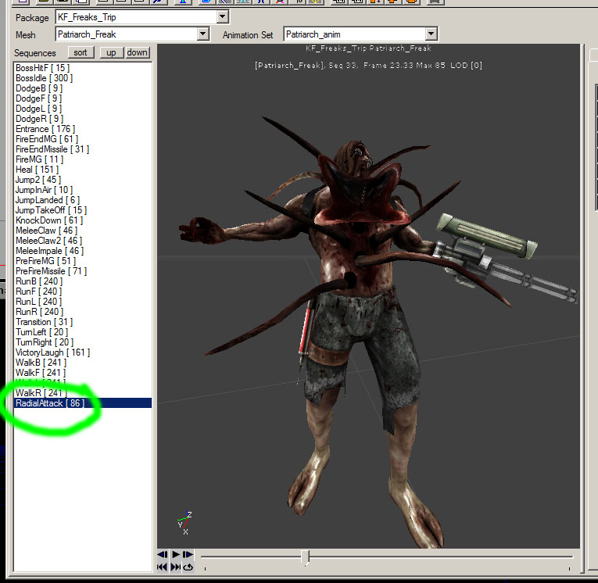Step forward one animation frame
The width and height of the screenshot is (598, 583).
pyautogui.click(x=188, y=554)
